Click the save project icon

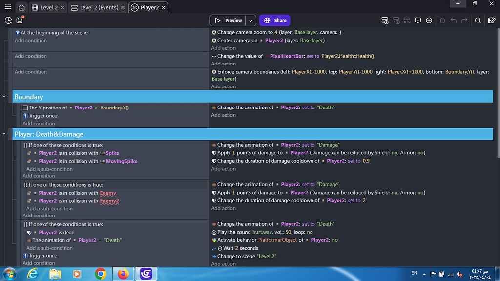[x=20, y=21]
